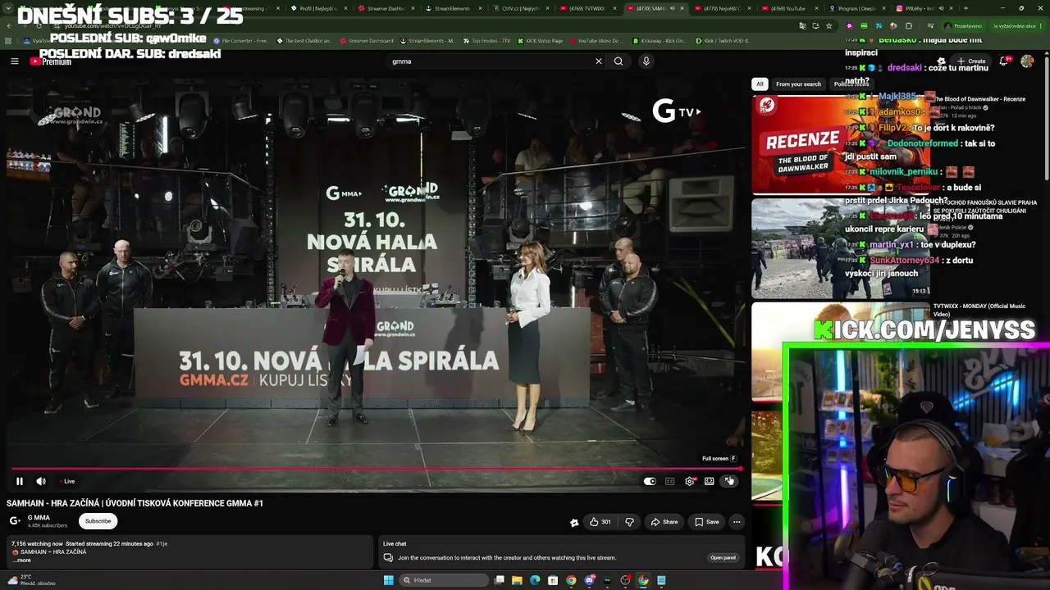Switch to the StreamElements browser tab
Image resolution: width=1050 pixels, height=590 pixels.
click(453, 8)
